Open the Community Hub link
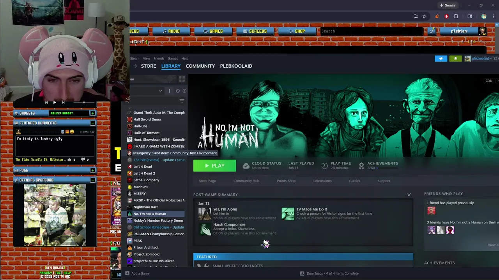499x280 pixels. coord(246,181)
